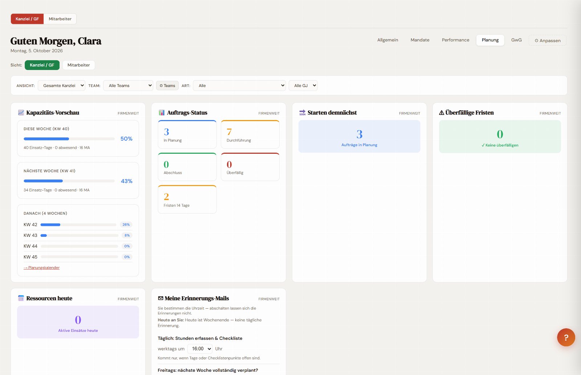Click the Guten Morgen, Clara heading

pos(56,41)
